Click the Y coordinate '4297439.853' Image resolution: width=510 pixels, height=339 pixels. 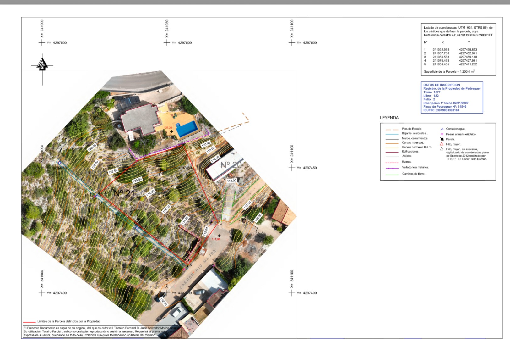click(x=468, y=50)
